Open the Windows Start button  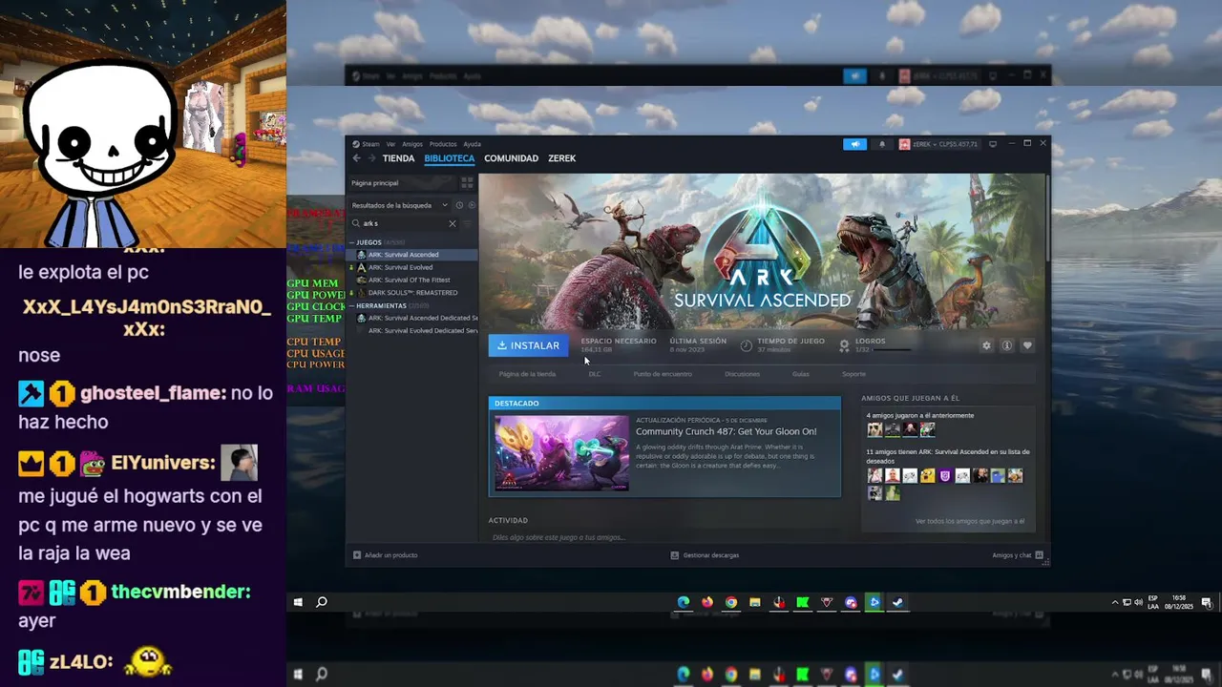tap(298, 602)
